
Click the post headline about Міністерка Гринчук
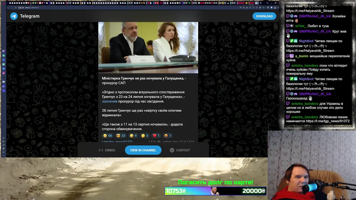pyautogui.click(x=144, y=81)
